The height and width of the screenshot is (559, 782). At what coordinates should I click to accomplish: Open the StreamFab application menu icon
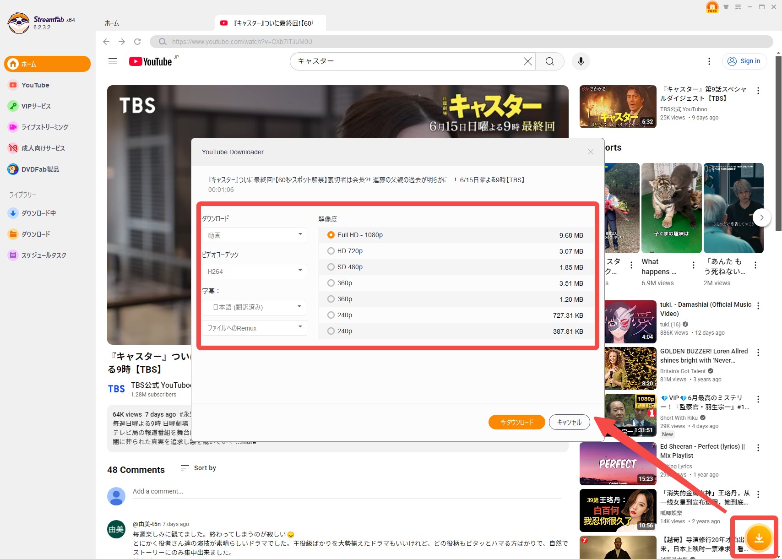[738, 7]
